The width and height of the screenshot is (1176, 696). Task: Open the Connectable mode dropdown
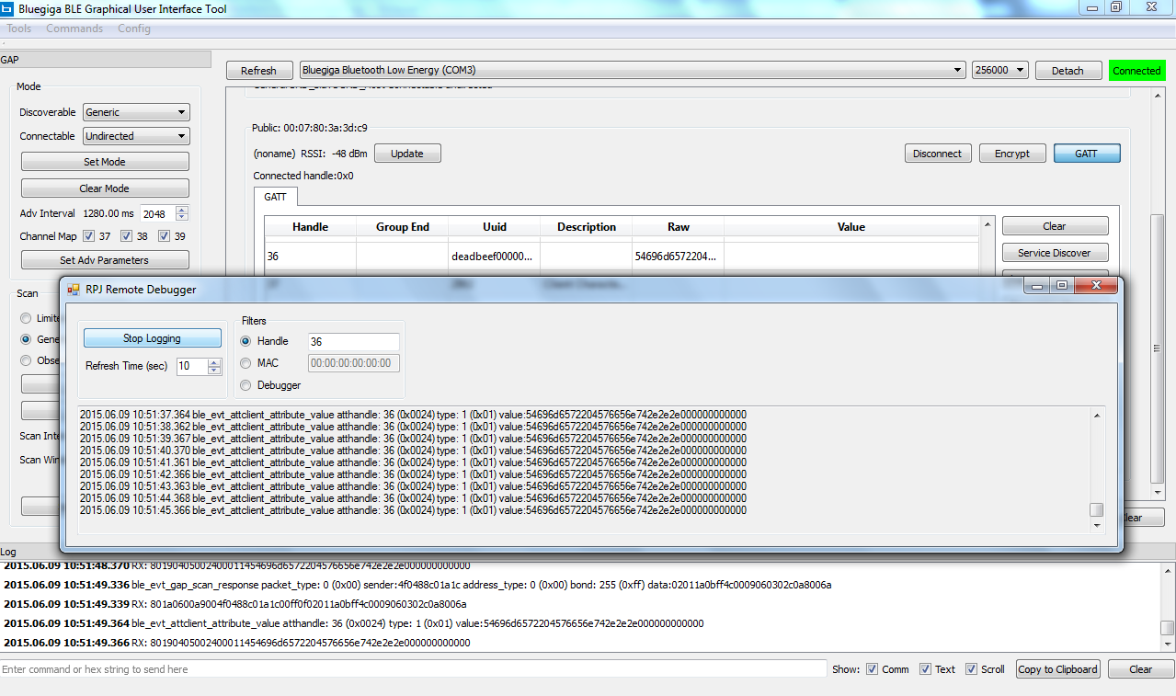[x=136, y=136]
